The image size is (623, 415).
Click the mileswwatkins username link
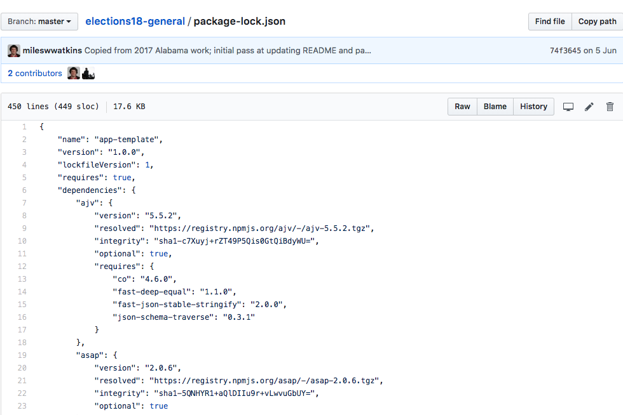point(52,51)
